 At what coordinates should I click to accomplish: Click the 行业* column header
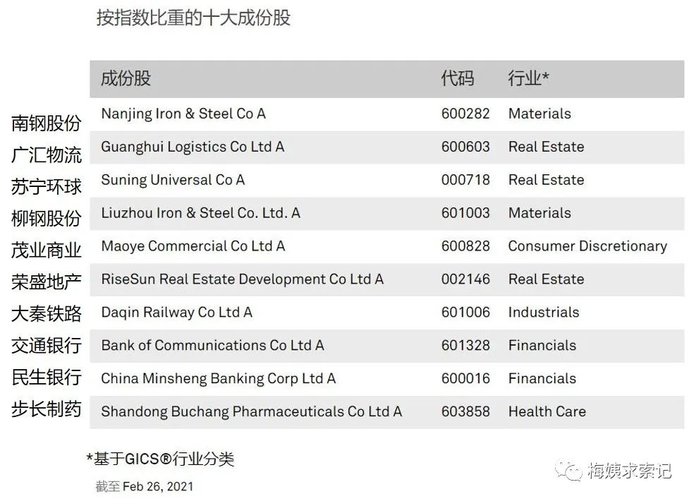[x=528, y=78]
